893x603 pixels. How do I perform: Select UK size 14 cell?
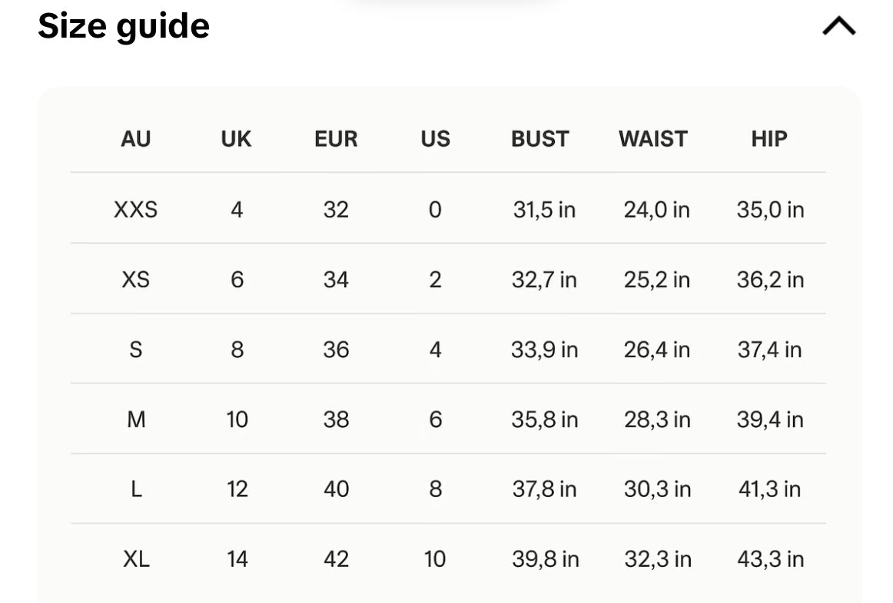(237, 559)
